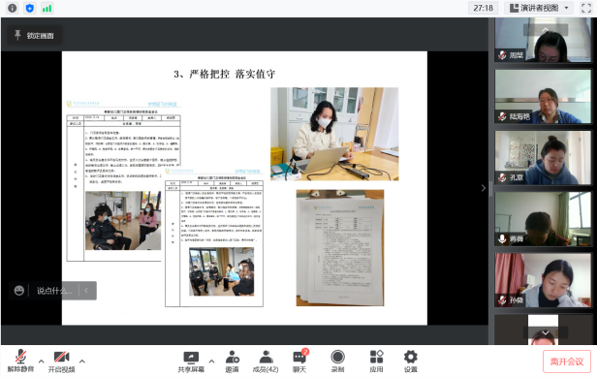The image size is (597, 378).
Task: Expand audio options arrow next to 解除静音
Action: tap(41, 361)
